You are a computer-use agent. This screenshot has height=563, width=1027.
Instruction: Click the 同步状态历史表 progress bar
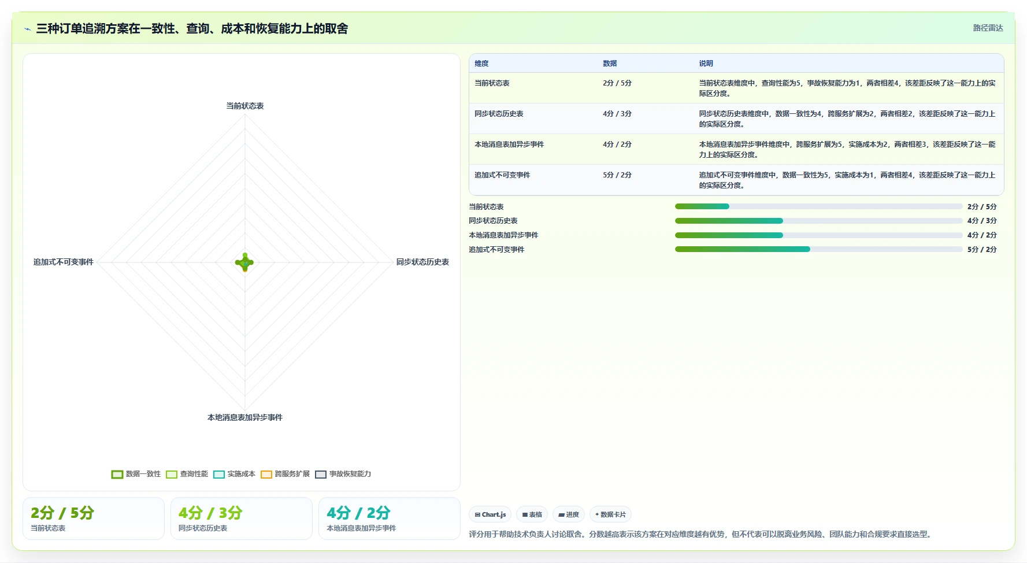point(818,221)
